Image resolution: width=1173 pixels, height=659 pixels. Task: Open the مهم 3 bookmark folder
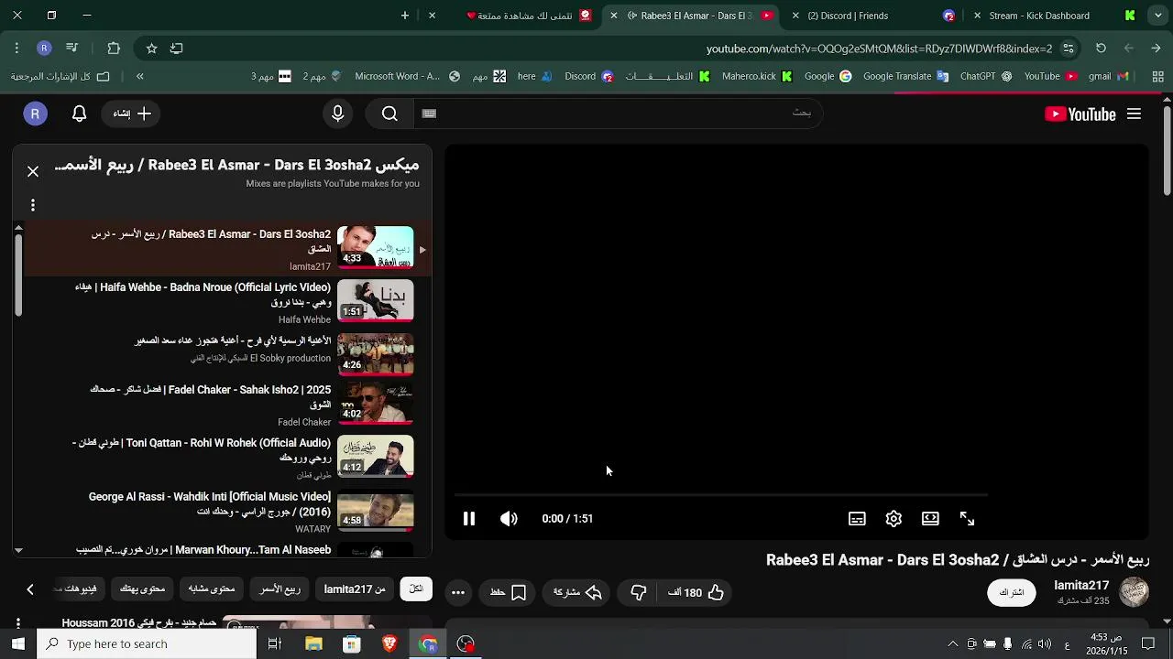[271, 76]
